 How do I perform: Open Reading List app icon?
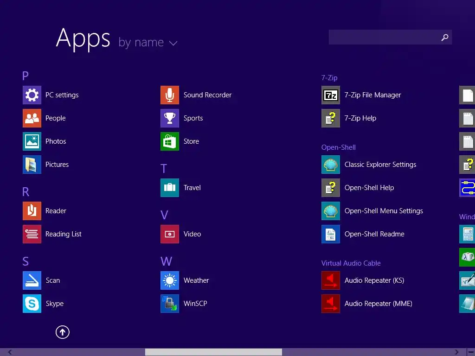(x=32, y=234)
